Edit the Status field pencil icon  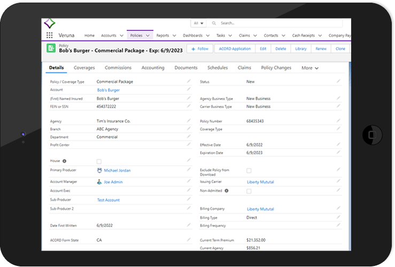click(338, 81)
